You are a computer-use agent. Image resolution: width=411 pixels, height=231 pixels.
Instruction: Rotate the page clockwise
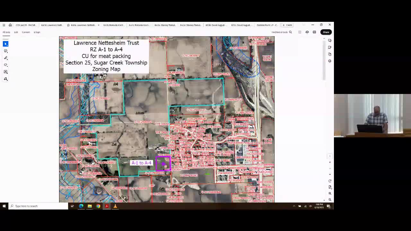pos(330,181)
